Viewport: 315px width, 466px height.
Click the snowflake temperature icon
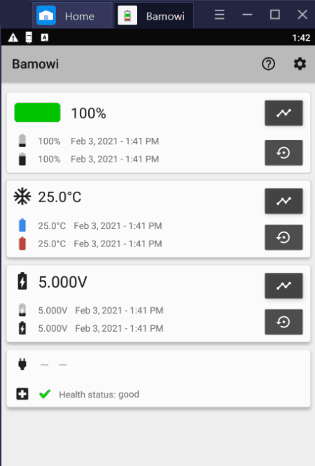(22, 197)
